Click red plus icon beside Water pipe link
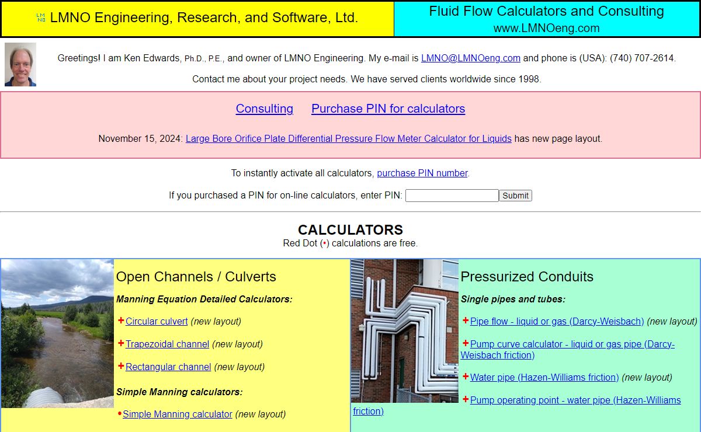The height and width of the screenshot is (432, 701). pyautogui.click(x=466, y=377)
